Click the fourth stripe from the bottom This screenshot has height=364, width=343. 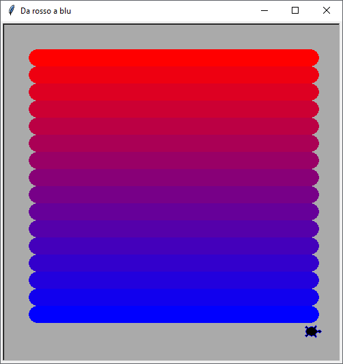tap(174, 263)
